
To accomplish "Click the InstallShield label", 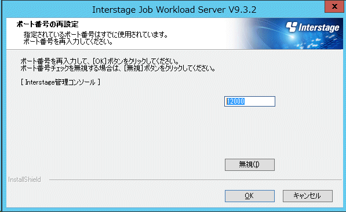I will coord(24,180).
